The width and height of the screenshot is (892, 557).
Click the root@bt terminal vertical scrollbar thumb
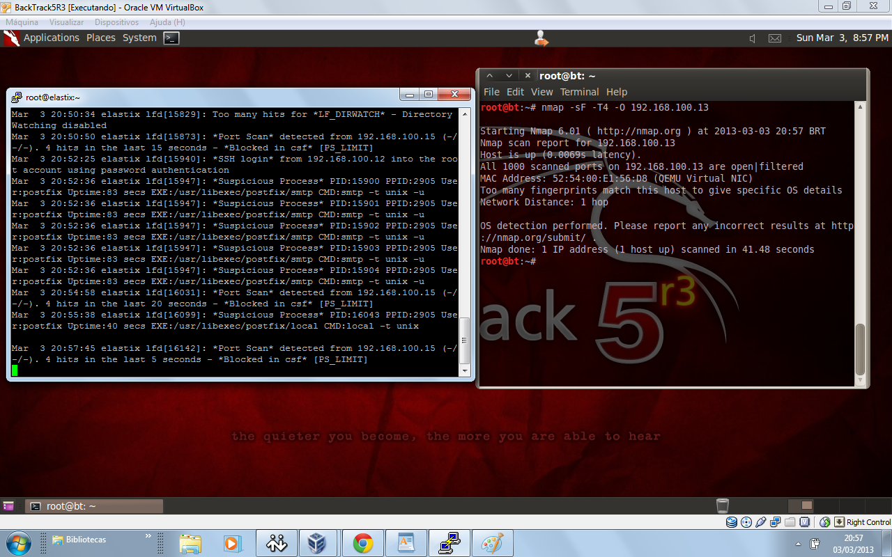coord(861,350)
